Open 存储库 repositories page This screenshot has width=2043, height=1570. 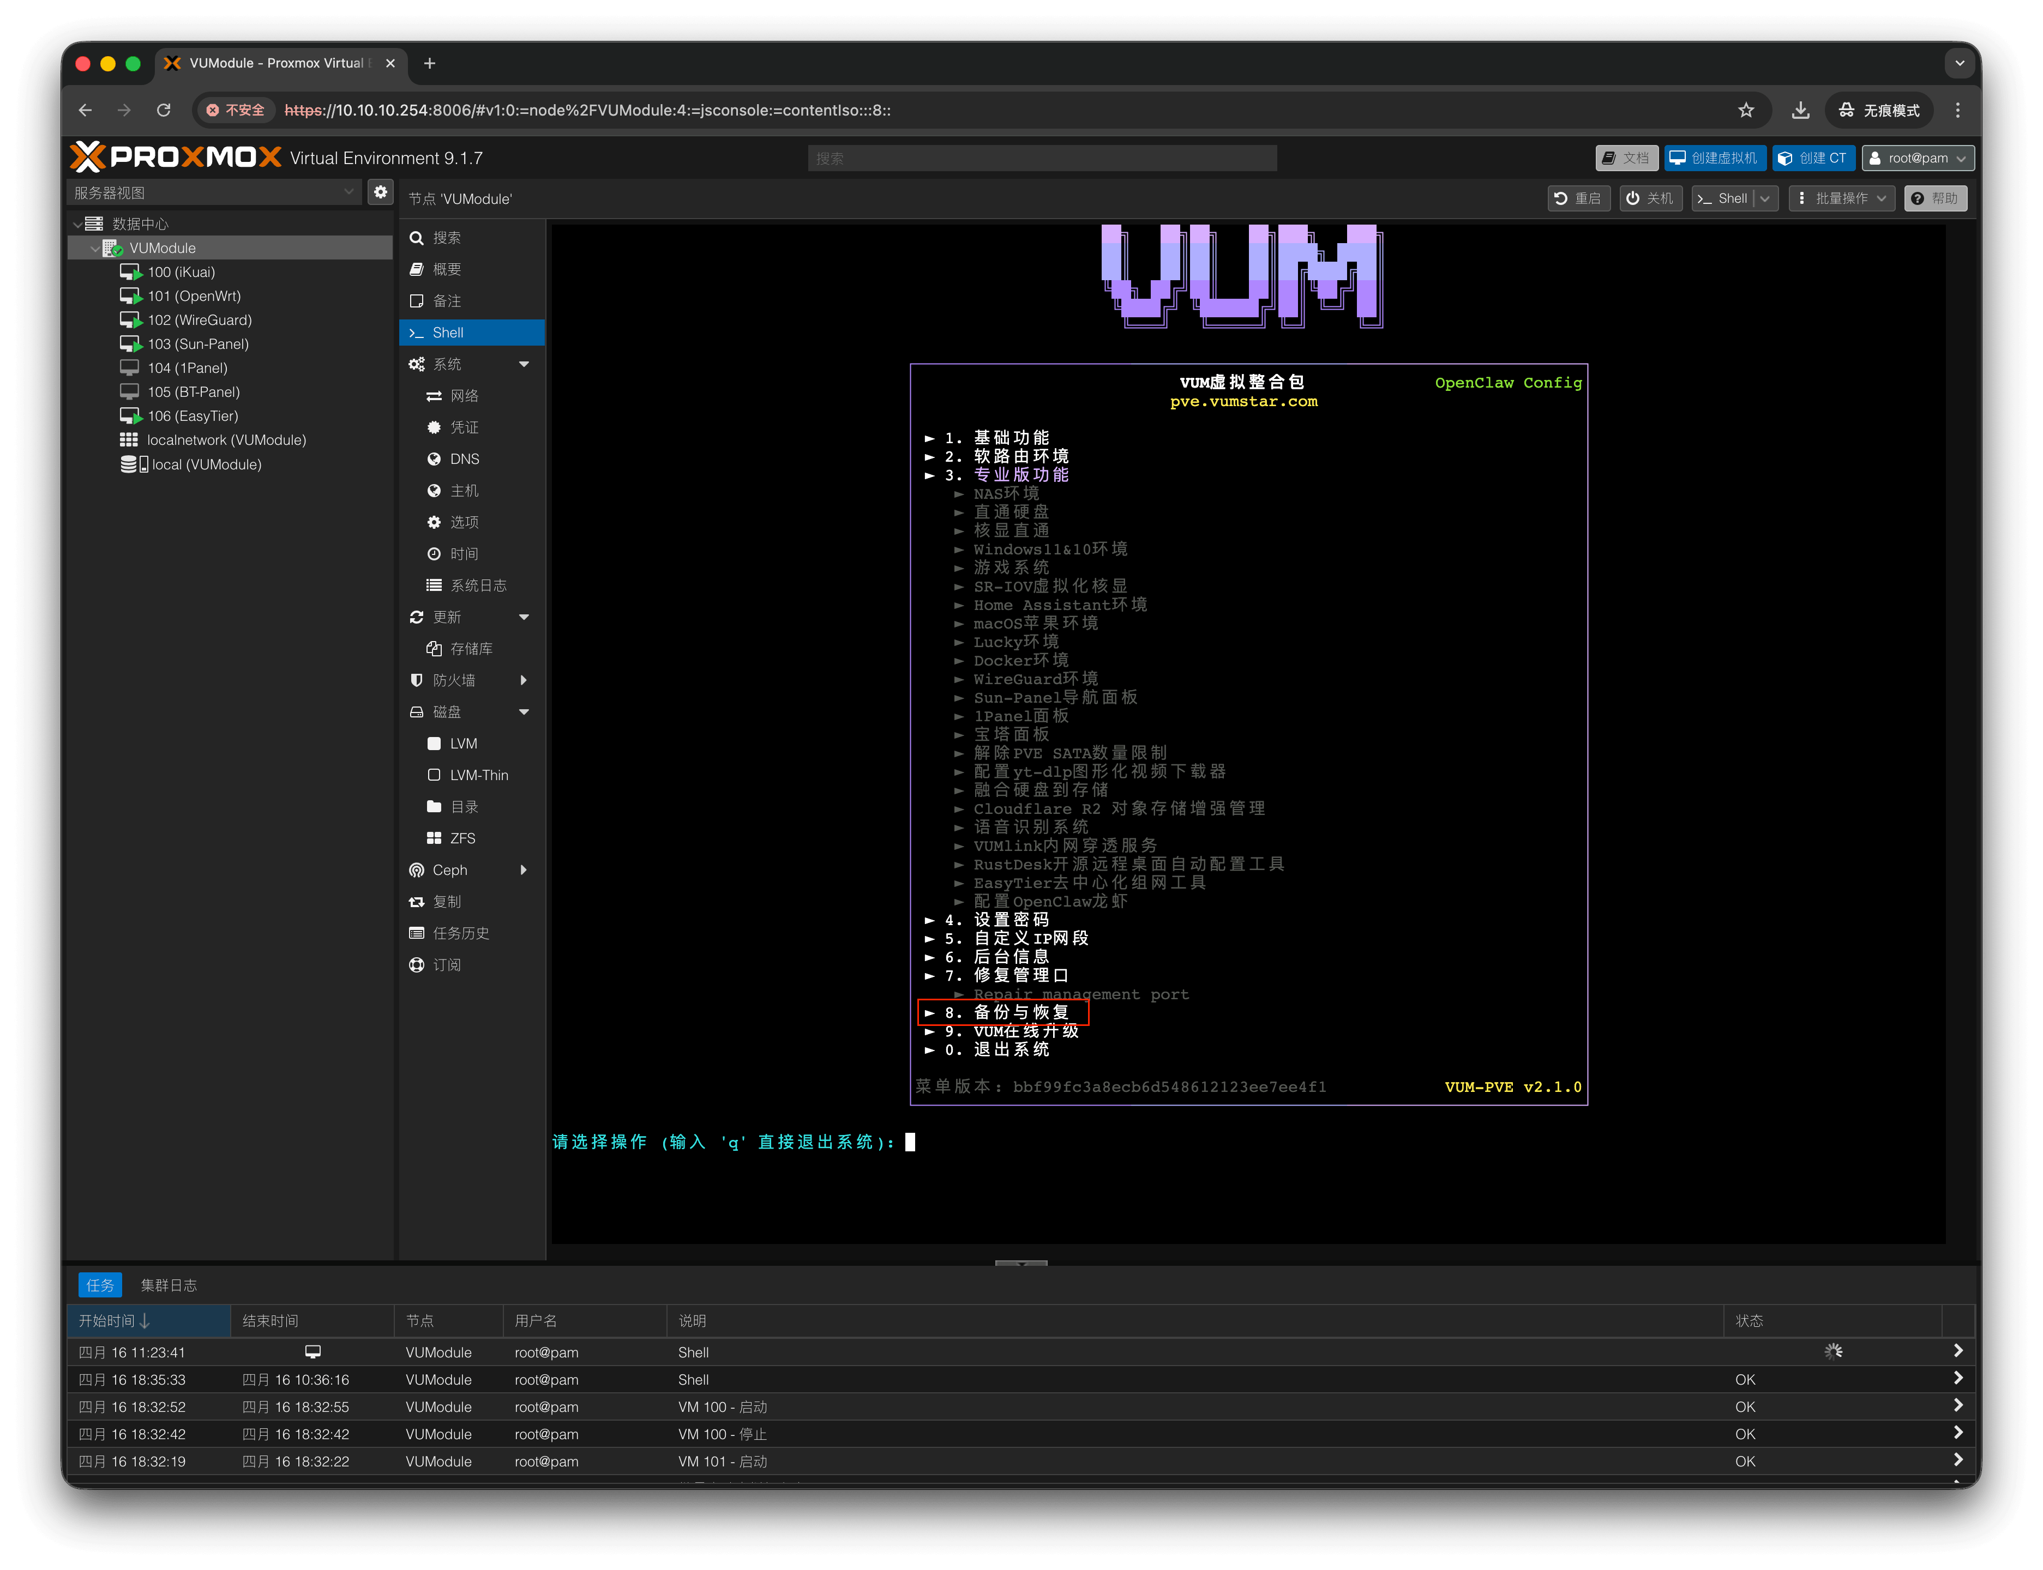471,649
